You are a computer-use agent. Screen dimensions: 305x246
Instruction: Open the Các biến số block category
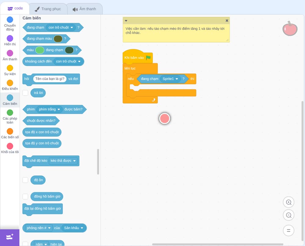10,133
